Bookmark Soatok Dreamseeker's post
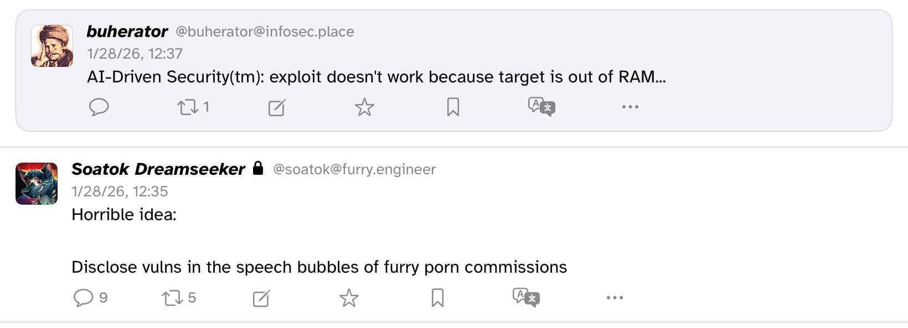Image resolution: width=908 pixels, height=328 pixels. point(437,298)
